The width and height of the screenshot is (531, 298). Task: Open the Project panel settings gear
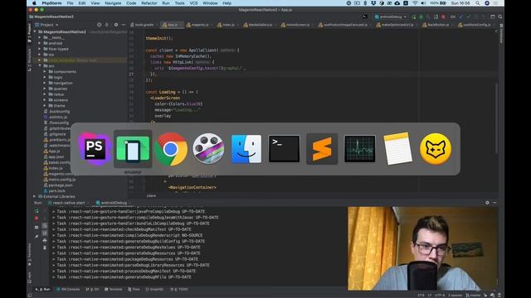click(116, 25)
